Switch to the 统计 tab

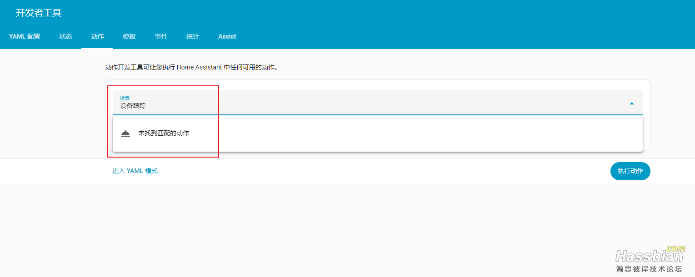(193, 36)
